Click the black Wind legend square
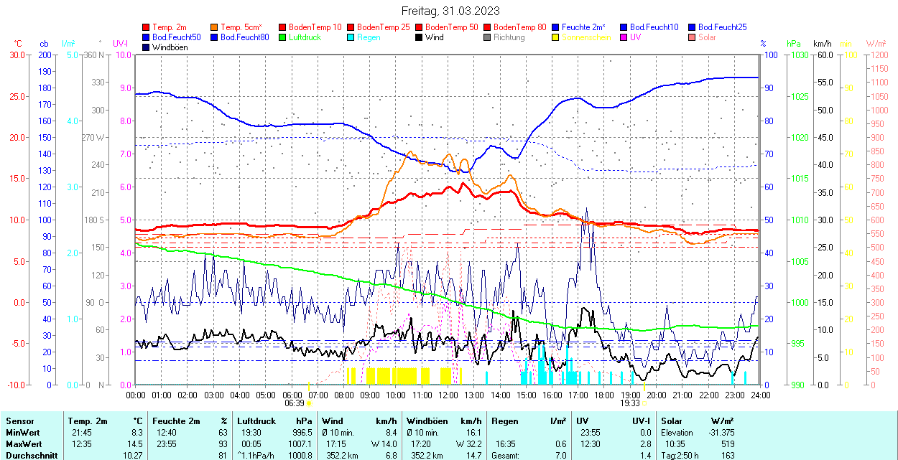The height and width of the screenshot is (460, 898). 420,37
